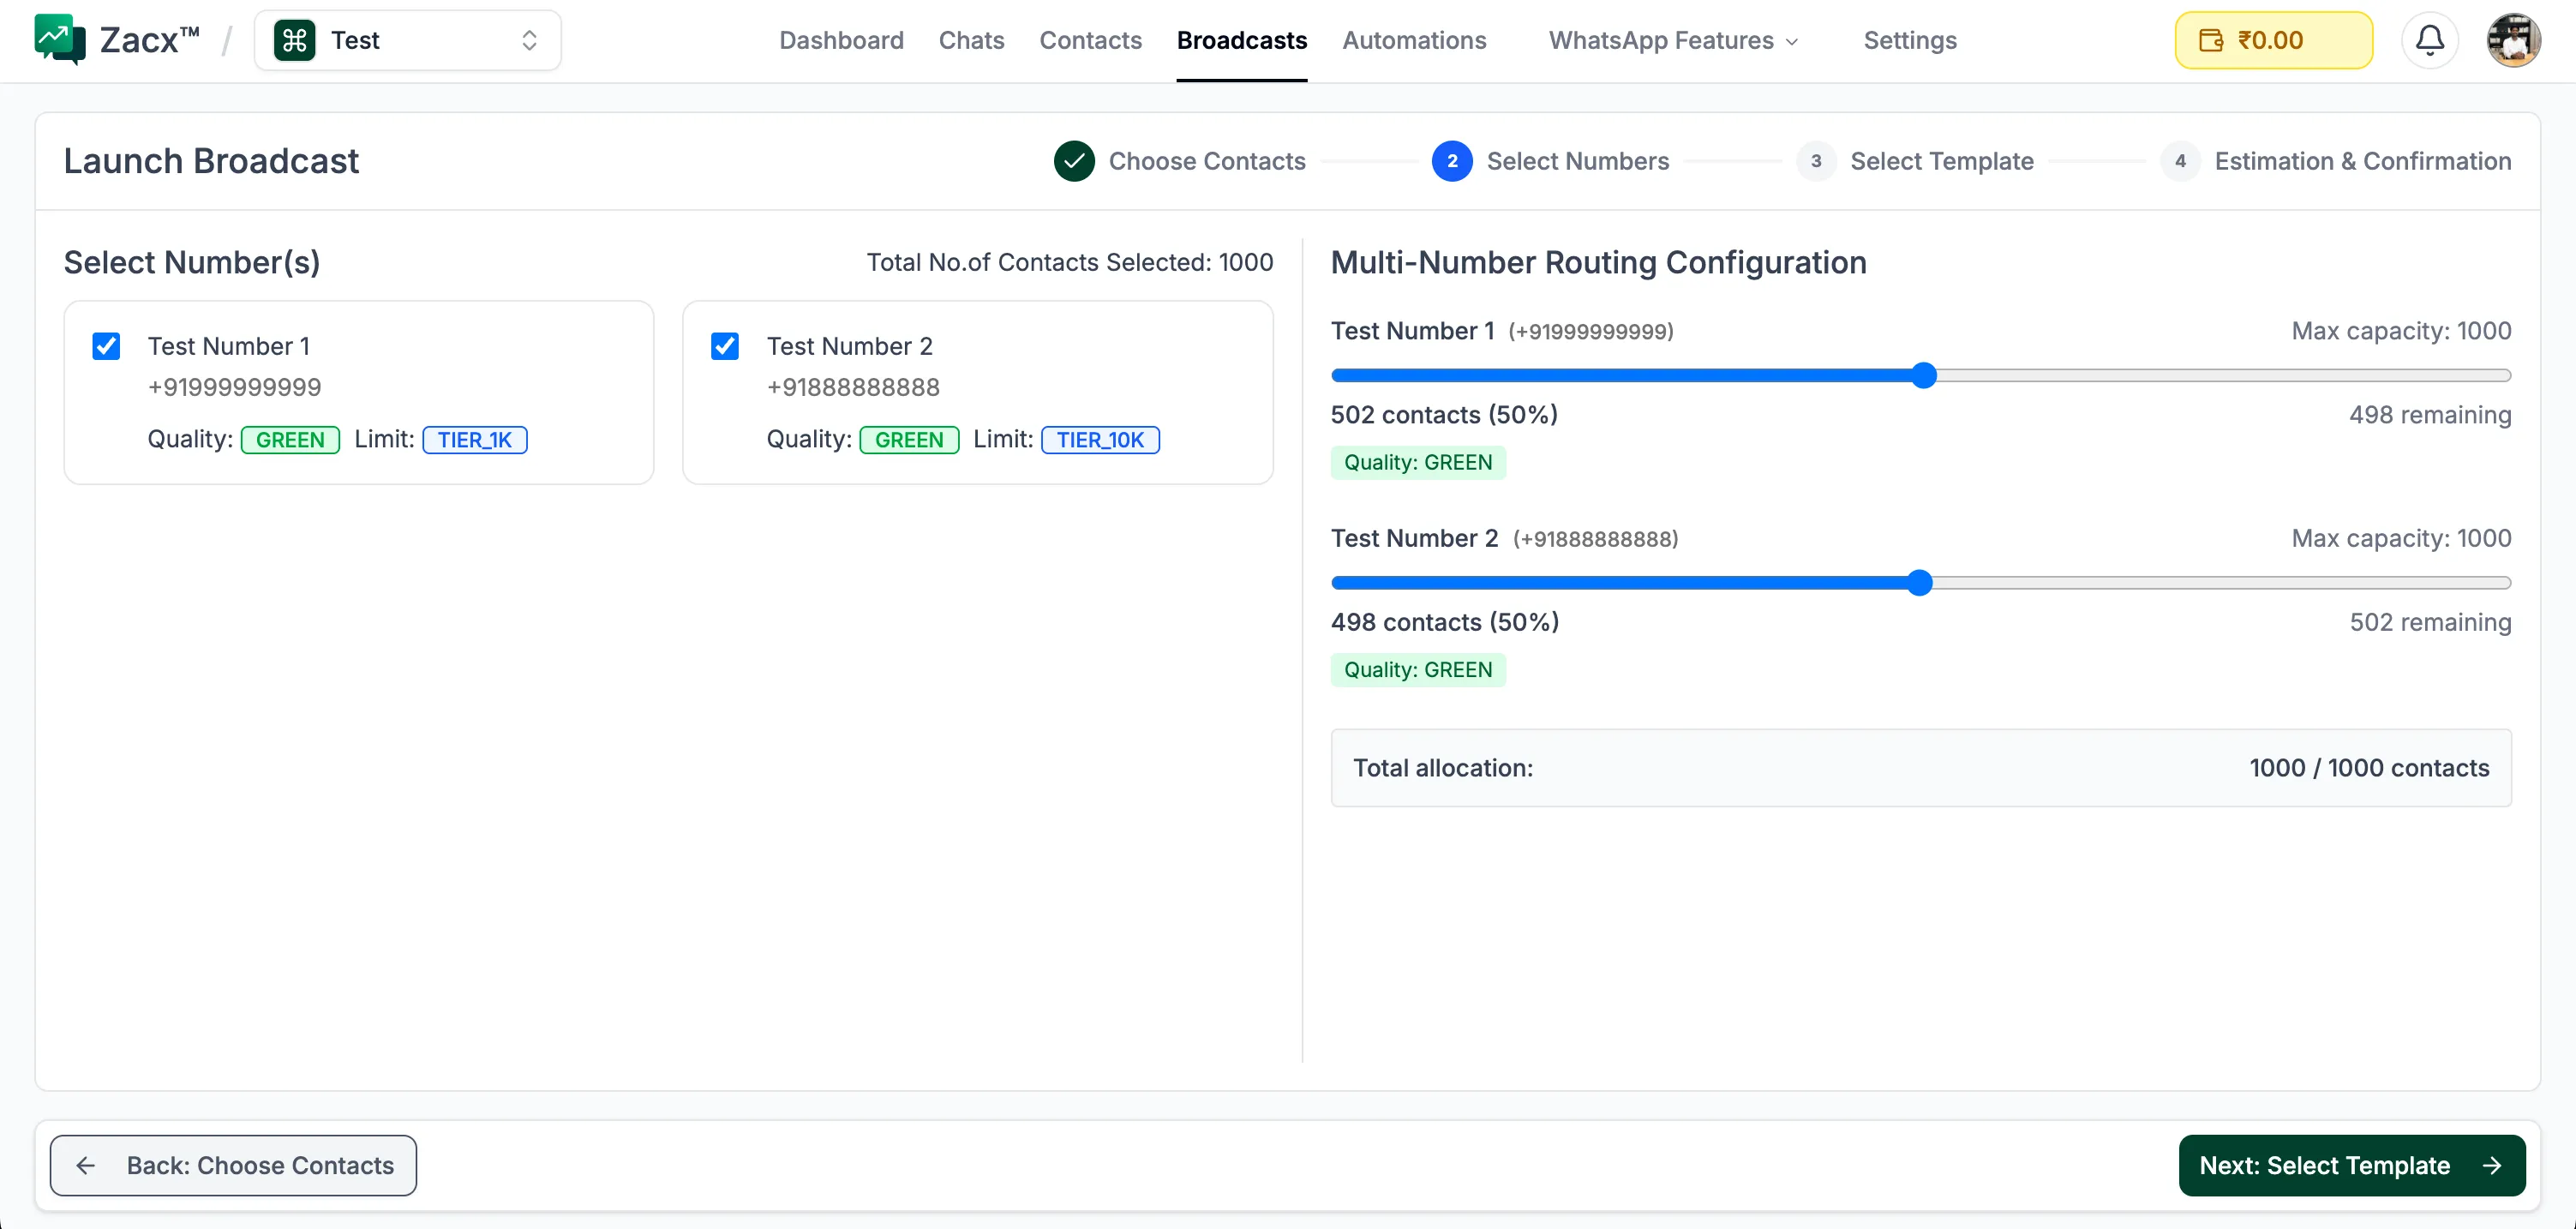Open the Automations tab
2576x1229 pixels.
tap(1414, 40)
